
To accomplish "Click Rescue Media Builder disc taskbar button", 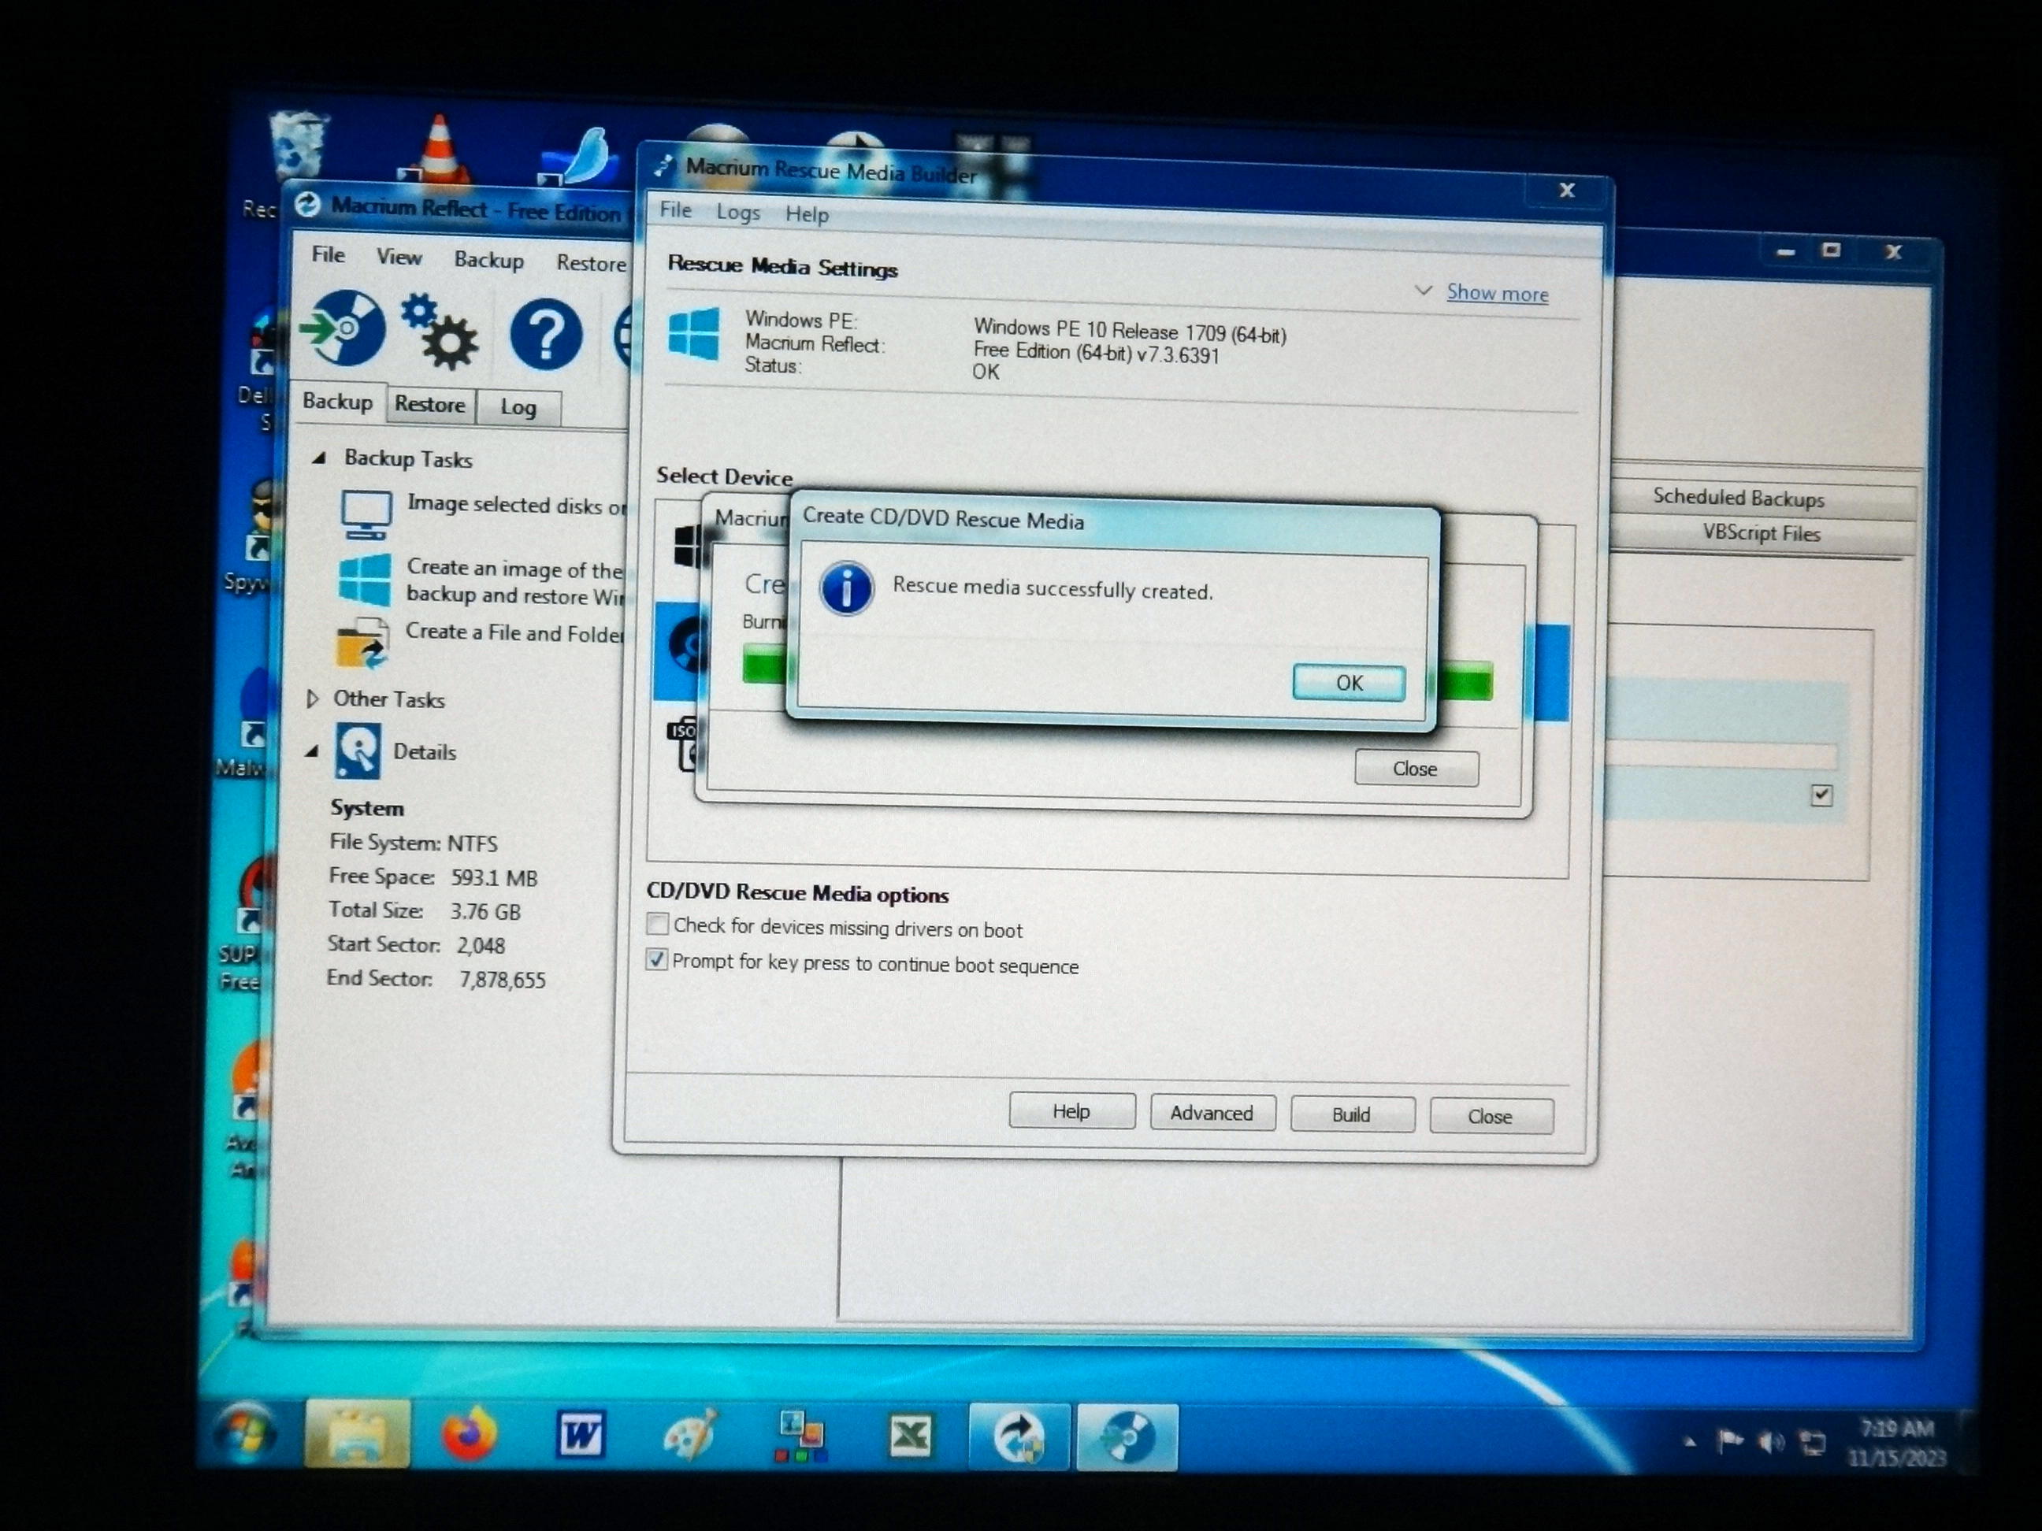I will point(1127,1438).
